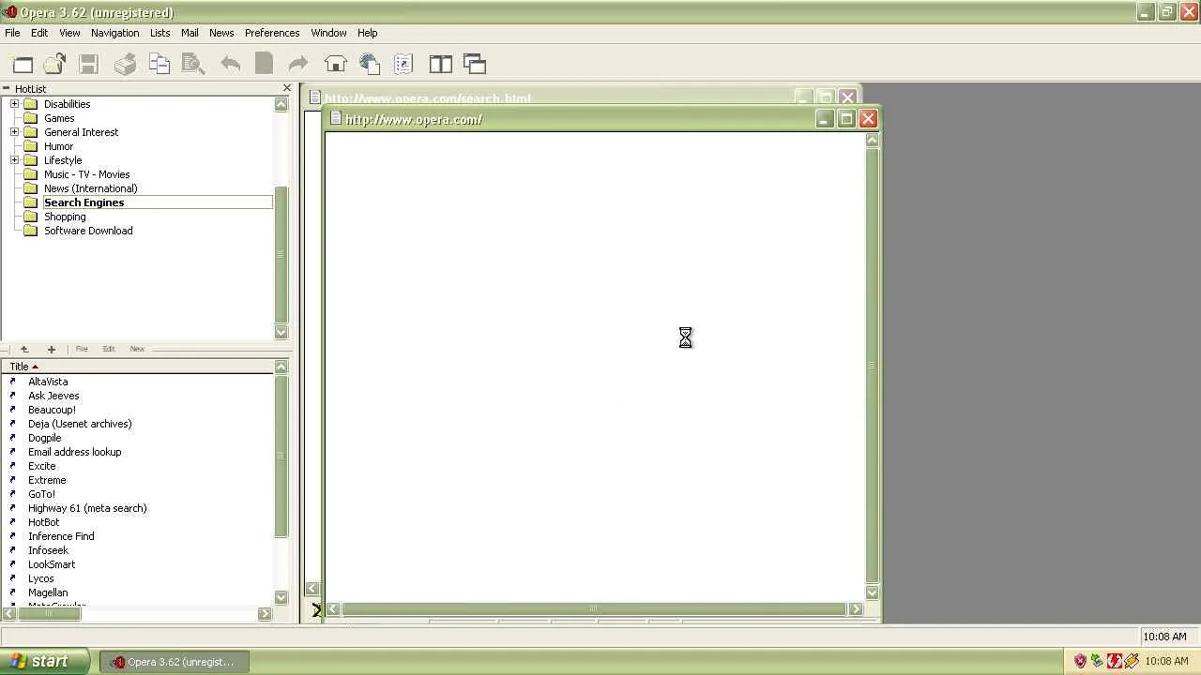The image size is (1201, 675).
Task: Expand the General Interest folder
Action: pos(14,132)
